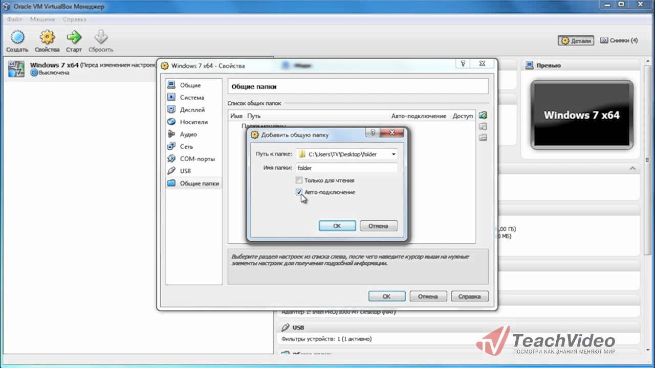Click USB icon in settings sidebar
Viewport: 655px width, 368px height.
[x=171, y=171]
